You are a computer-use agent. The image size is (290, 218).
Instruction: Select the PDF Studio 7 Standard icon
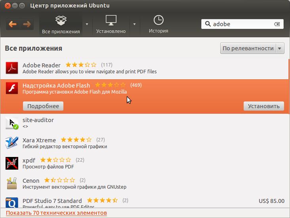coord(12,203)
